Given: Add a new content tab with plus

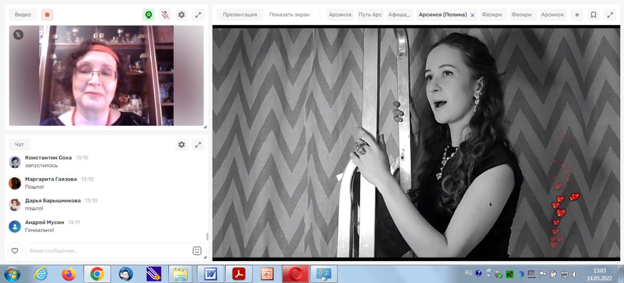Looking at the screenshot, I should 577,15.
